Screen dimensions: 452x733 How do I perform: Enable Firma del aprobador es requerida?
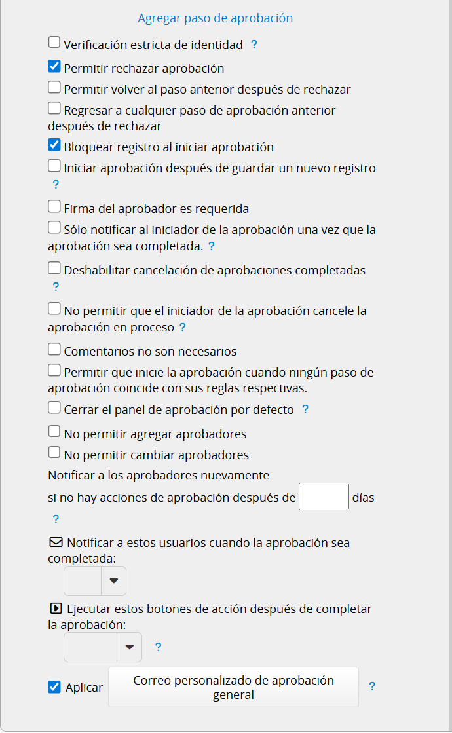pos(54,207)
